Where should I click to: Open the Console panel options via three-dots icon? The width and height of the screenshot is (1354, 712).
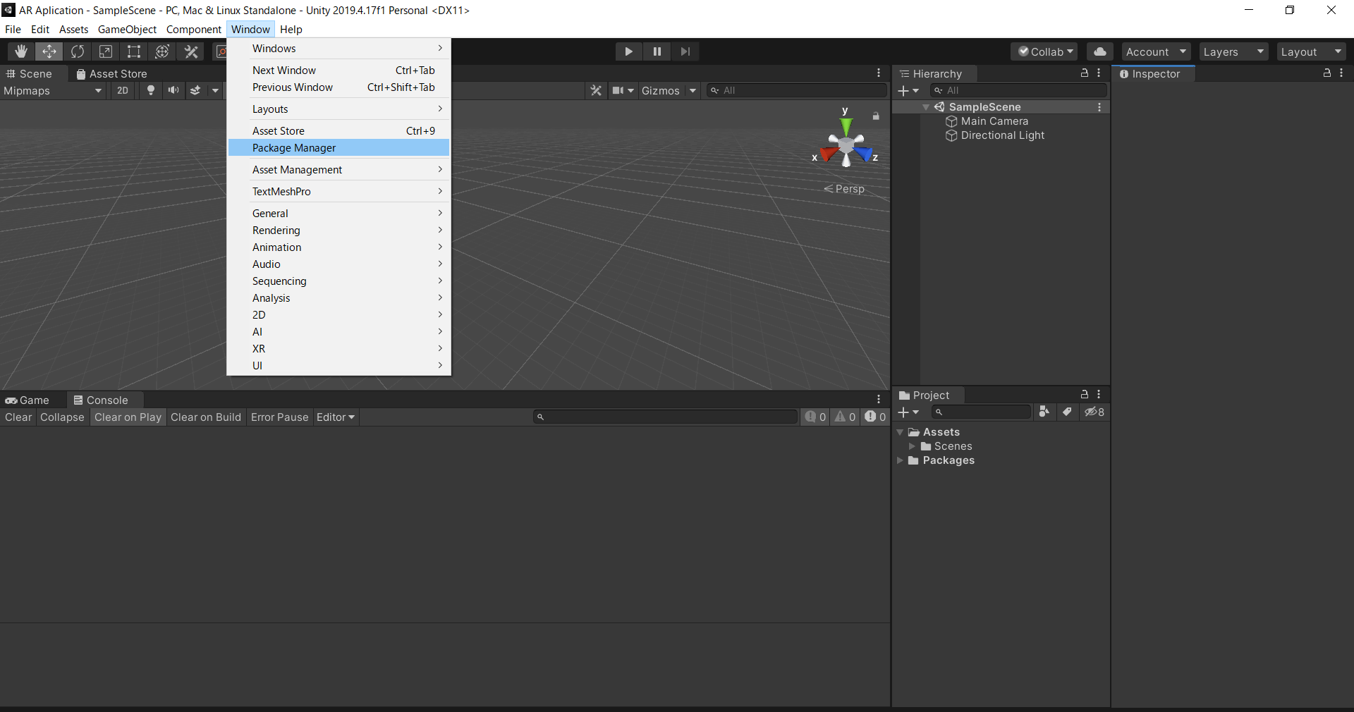tap(878, 399)
